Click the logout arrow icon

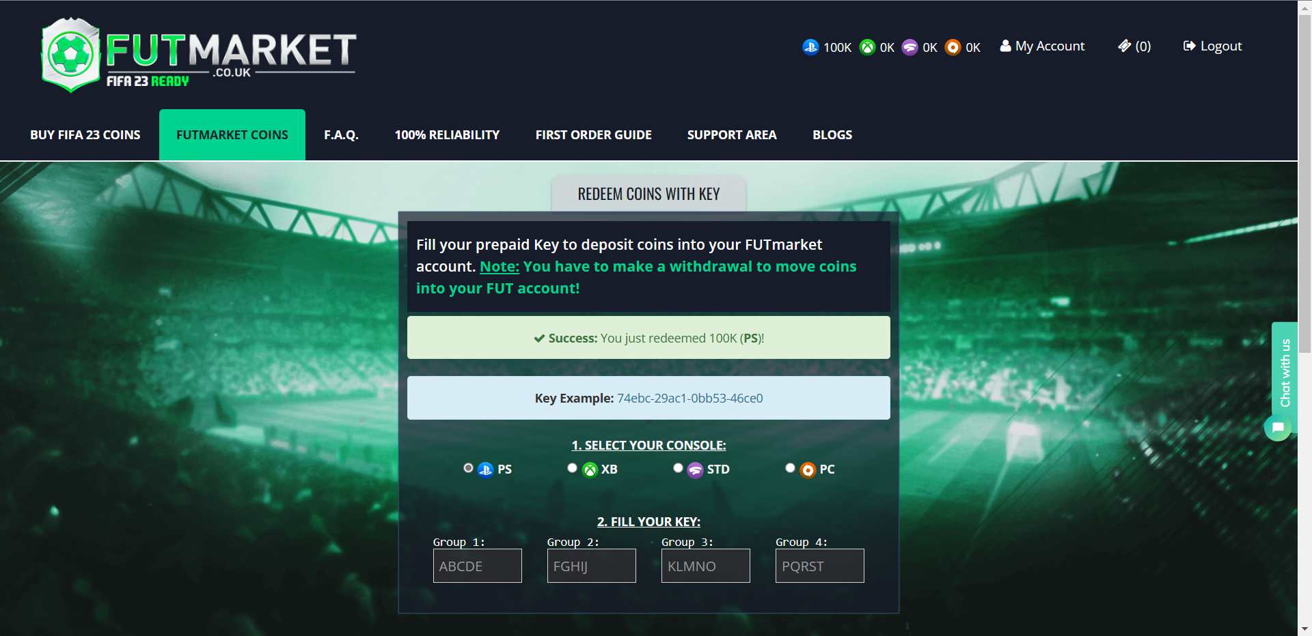1189,46
